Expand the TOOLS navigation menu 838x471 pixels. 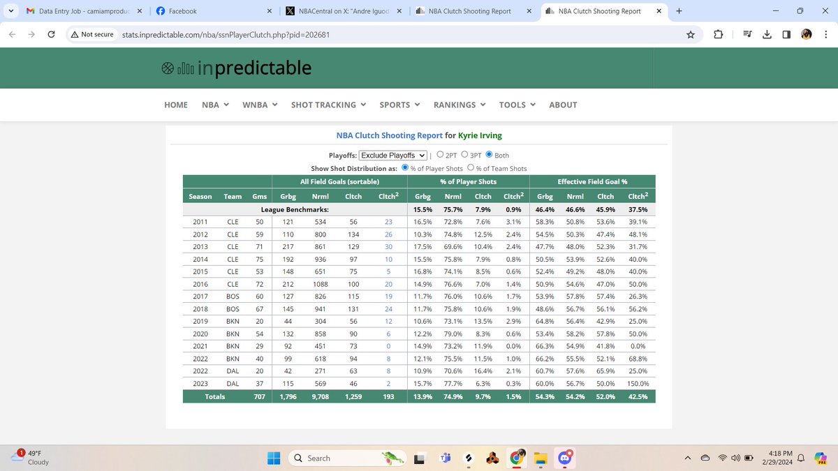coord(517,105)
